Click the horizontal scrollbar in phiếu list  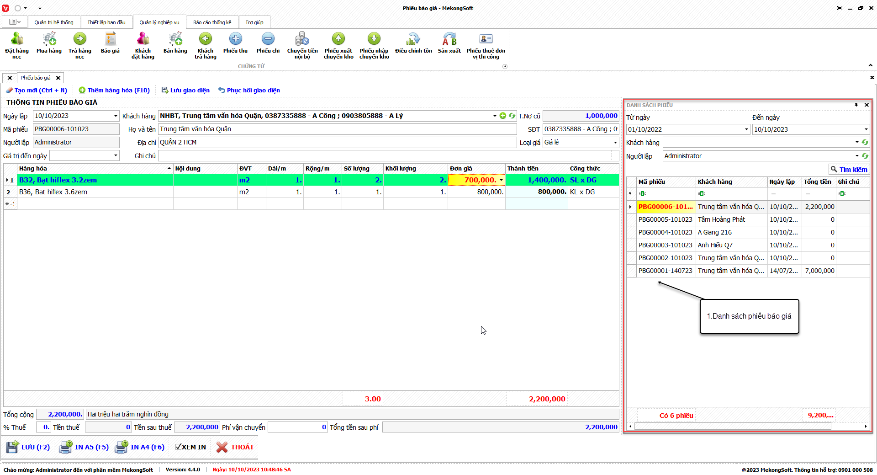733,426
